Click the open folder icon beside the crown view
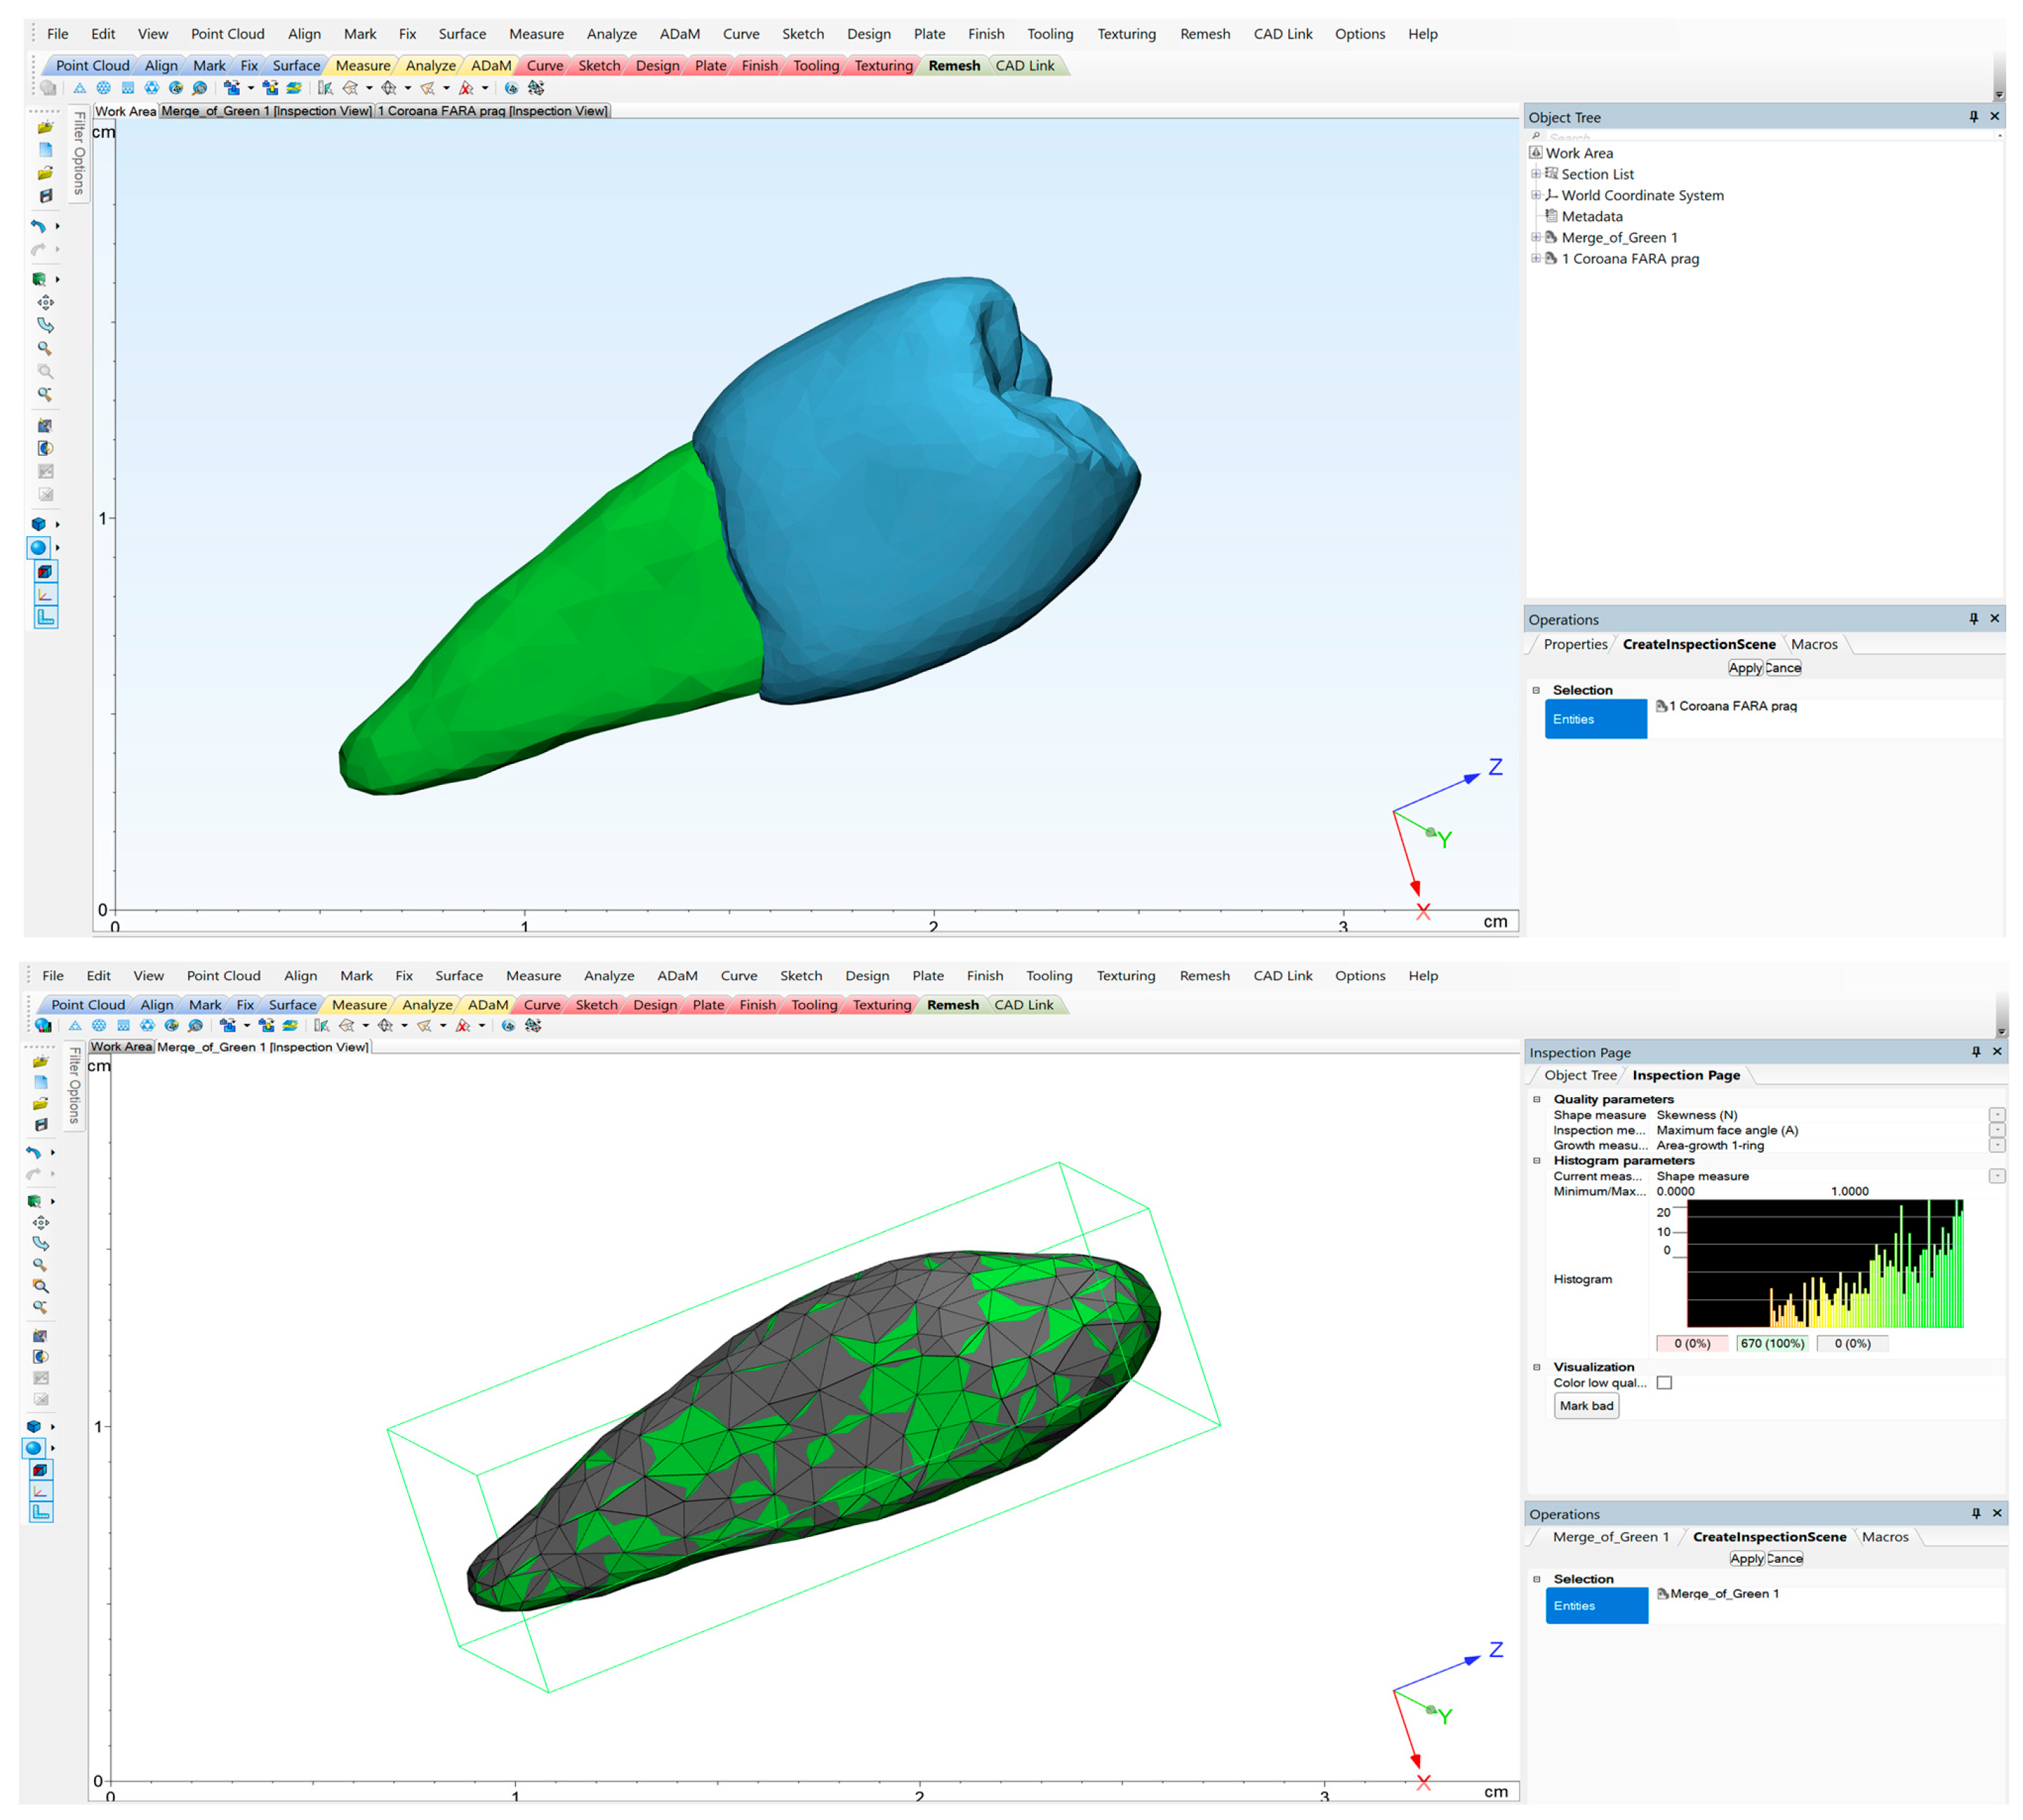The width and height of the screenshot is (2023, 1820). pyautogui.click(x=45, y=128)
